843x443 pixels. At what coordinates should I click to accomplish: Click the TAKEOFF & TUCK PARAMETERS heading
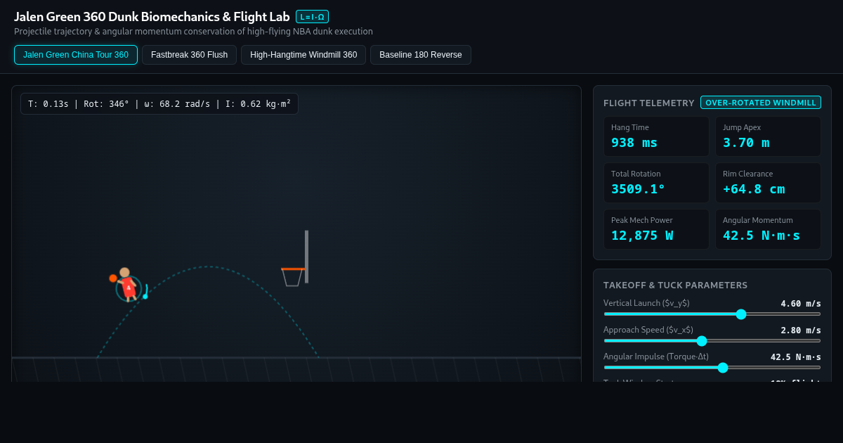coord(675,285)
